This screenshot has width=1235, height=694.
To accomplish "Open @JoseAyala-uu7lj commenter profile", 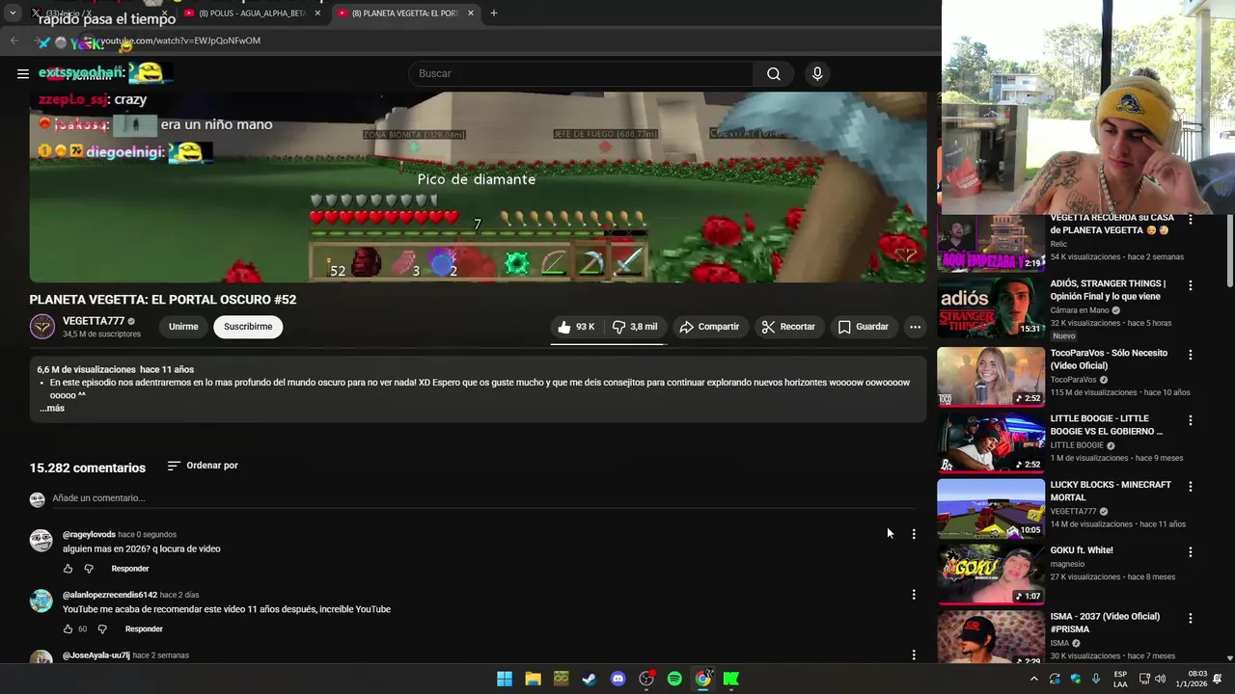I will coord(96,655).
